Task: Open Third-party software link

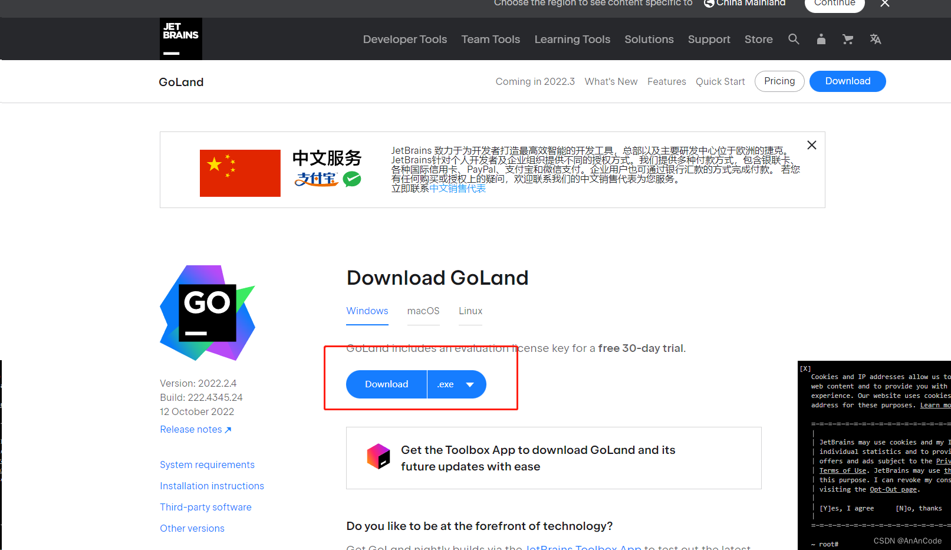Action: pyautogui.click(x=206, y=507)
